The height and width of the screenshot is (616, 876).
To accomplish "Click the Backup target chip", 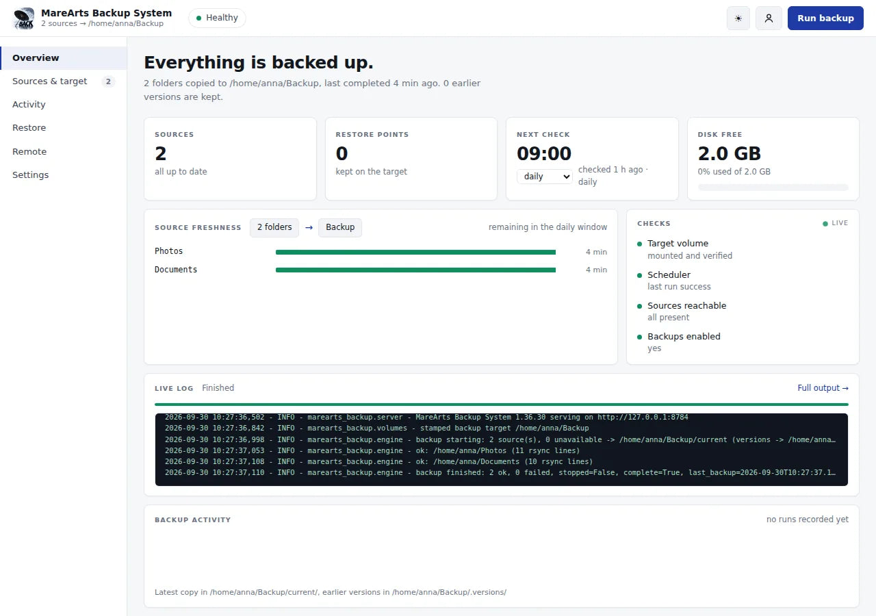I will click(340, 227).
